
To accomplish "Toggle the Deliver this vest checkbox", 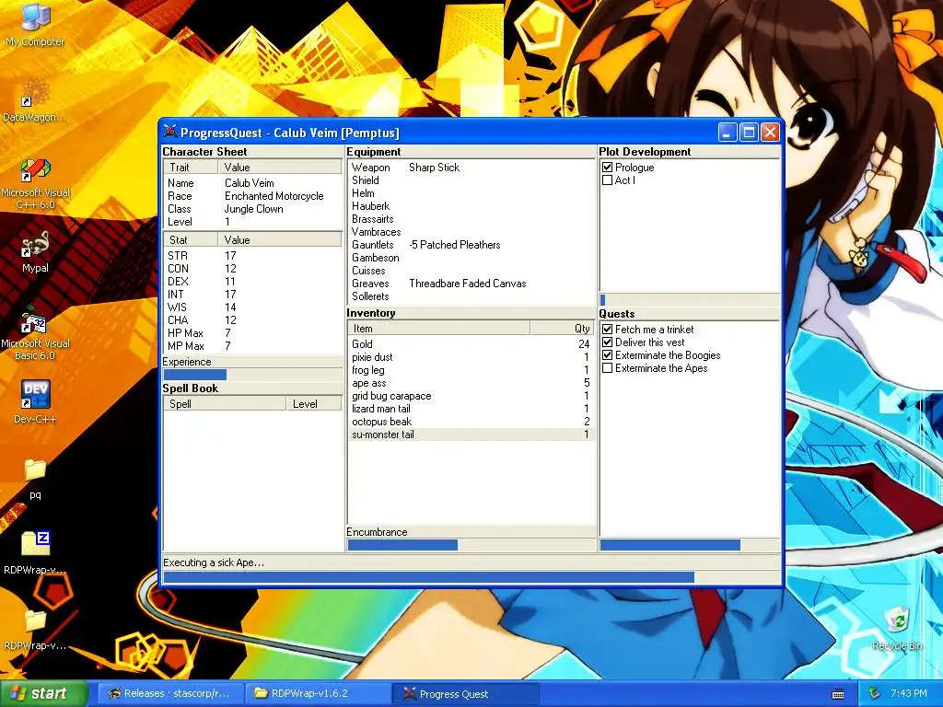I will coord(608,342).
